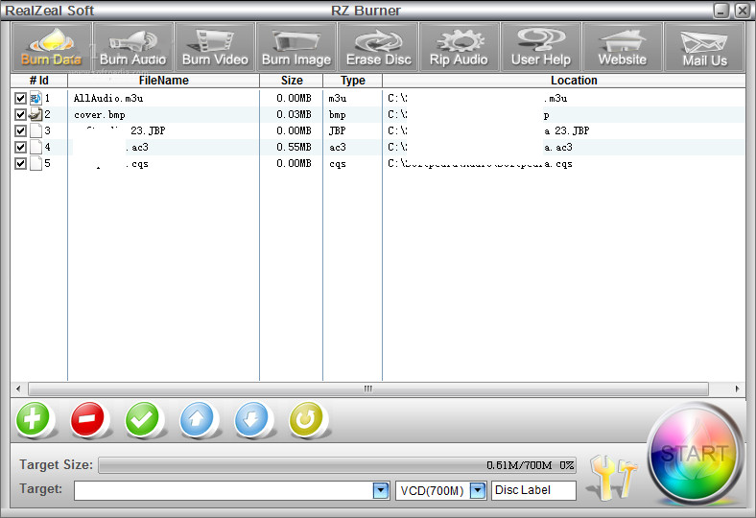This screenshot has width=756, height=518.
Task: Minimize the RZ Burner window
Action: [721, 11]
